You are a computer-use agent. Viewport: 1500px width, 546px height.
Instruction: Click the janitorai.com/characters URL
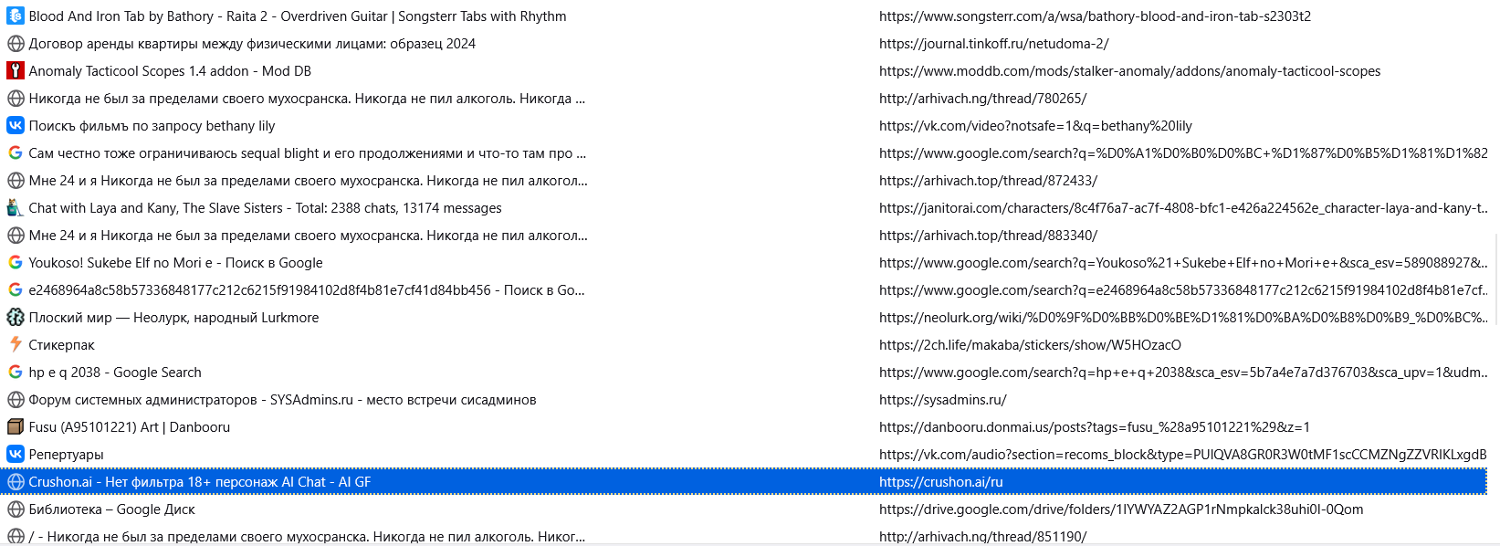click(1183, 208)
